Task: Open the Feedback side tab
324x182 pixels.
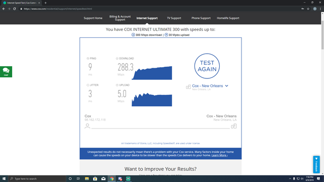Action: (x=316, y=164)
